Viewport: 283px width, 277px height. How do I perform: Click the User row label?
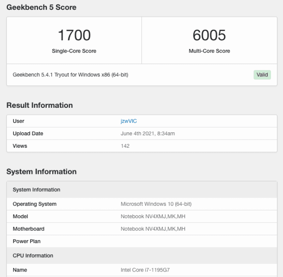tap(18, 121)
